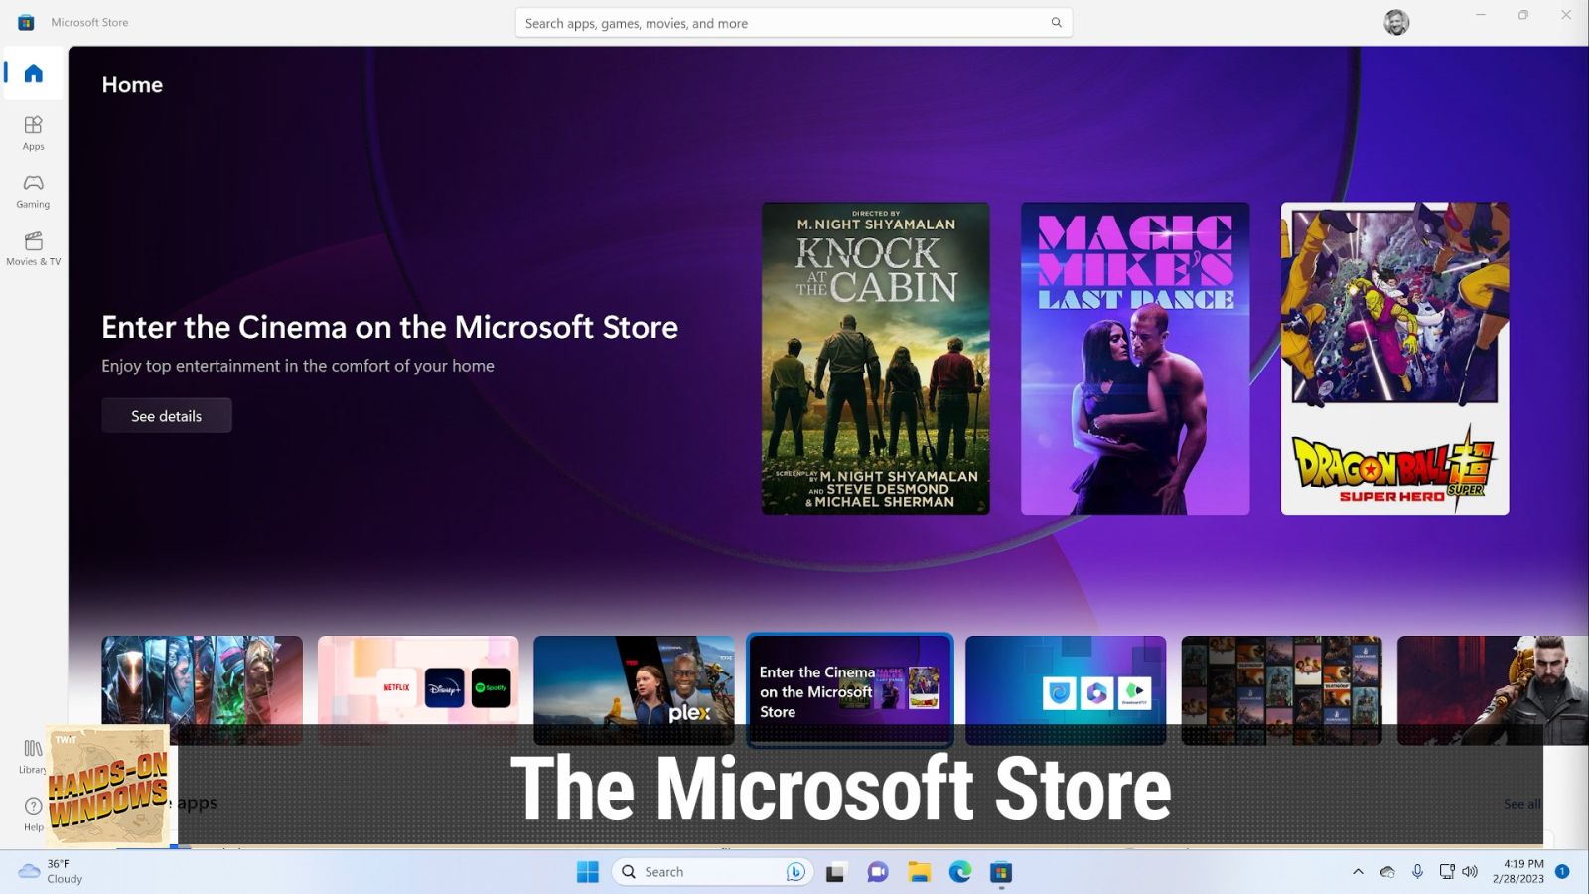The width and height of the screenshot is (1589, 894).
Task: Click the microphone icon in the system tray
Action: coord(1417,871)
